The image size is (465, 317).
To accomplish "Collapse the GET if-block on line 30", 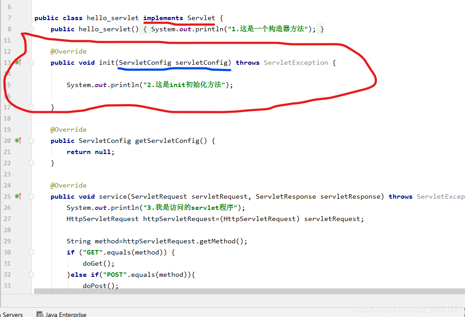I will point(31,252).
